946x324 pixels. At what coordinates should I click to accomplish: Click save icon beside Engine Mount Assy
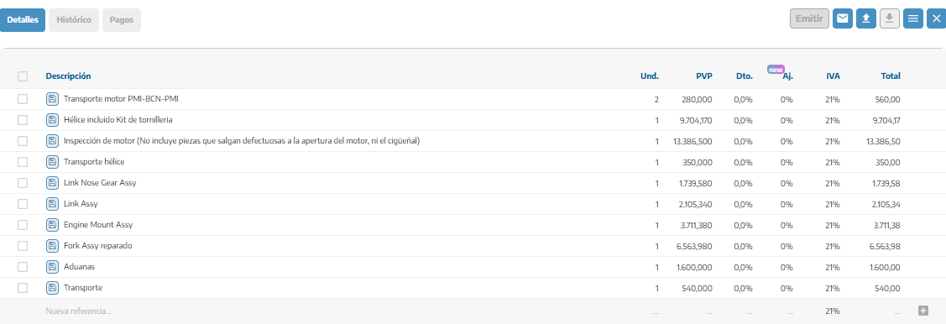click(x=53, y=225)
